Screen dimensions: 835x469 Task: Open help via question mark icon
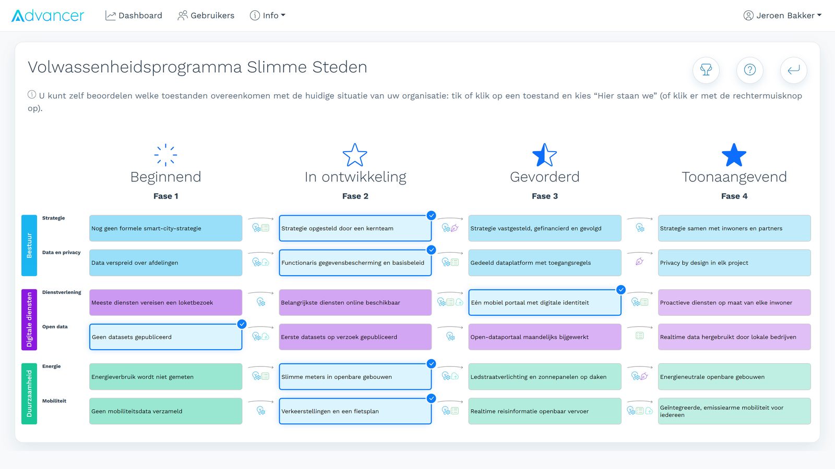(750, 70)
